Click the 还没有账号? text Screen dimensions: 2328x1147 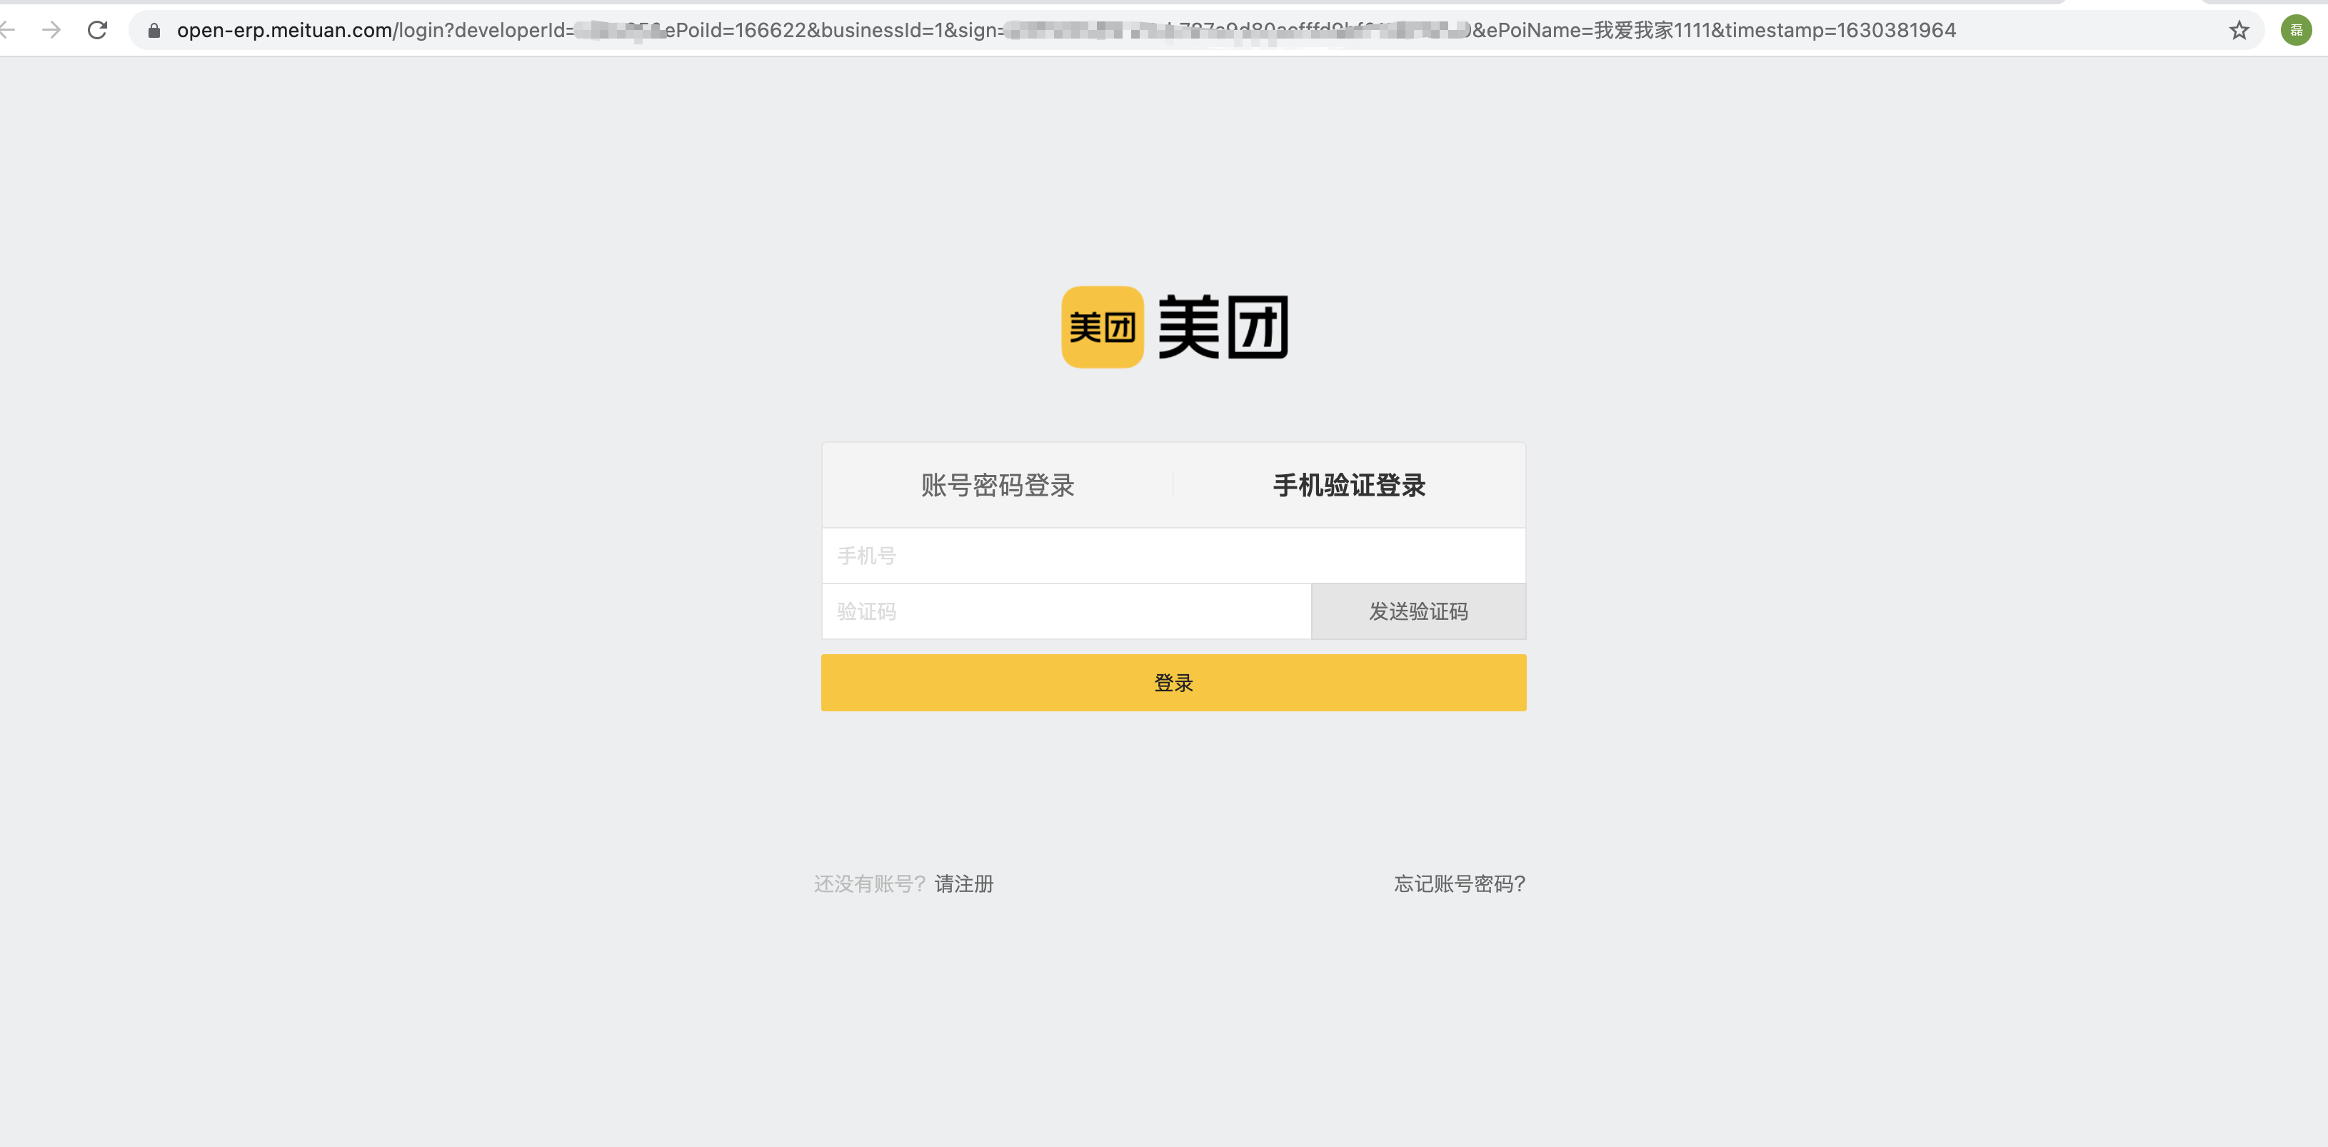pos(869,884)
